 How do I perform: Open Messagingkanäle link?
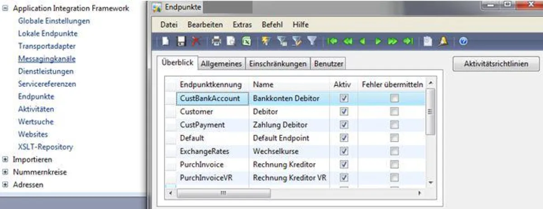point(47,59)
